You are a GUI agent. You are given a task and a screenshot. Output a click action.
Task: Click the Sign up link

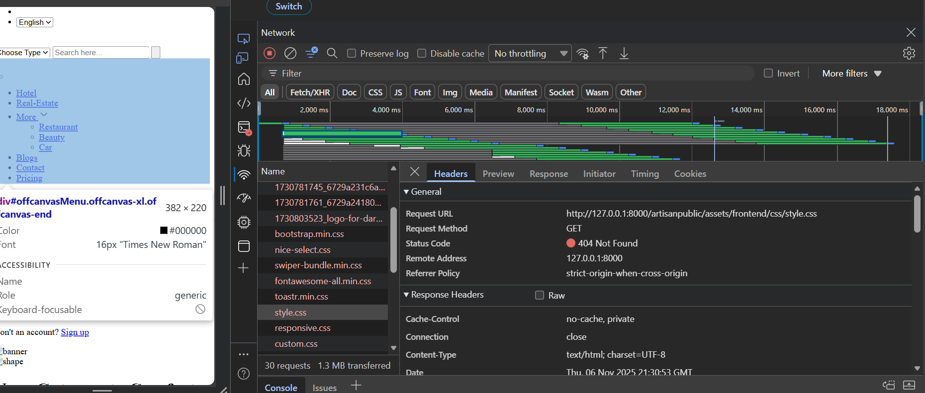tap(75, 332)
